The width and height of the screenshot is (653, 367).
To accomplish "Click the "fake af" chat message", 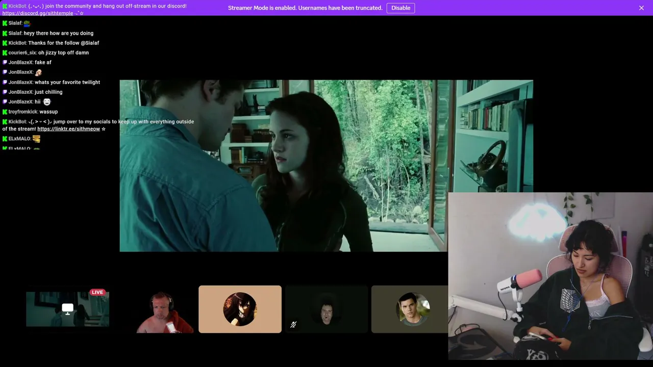I will (43, 62).
